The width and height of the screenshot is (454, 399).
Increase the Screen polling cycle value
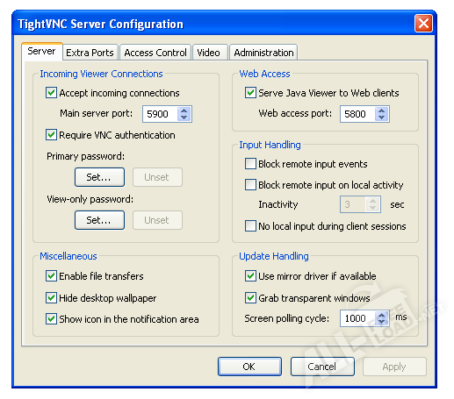pos(381,315)
